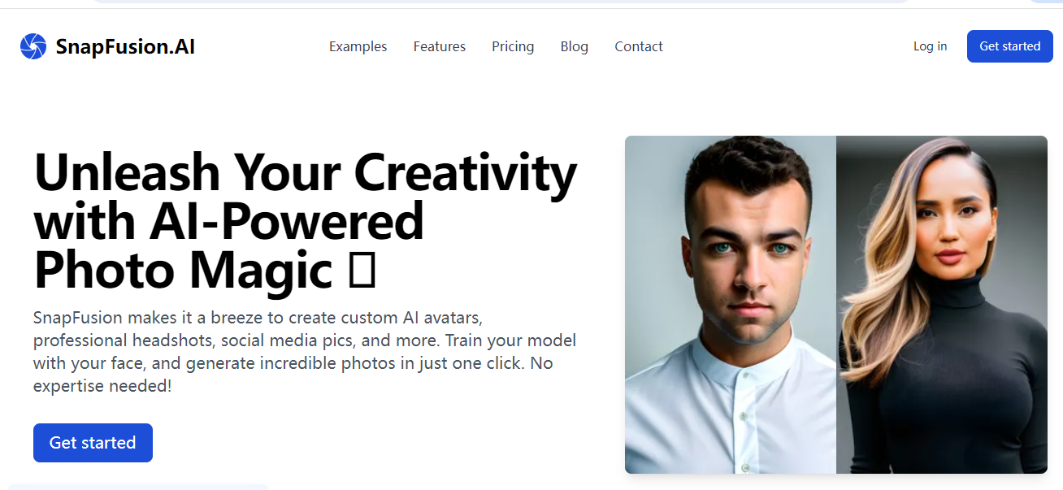The image size is (1063, 490).
Task: Click the "with AI-Powered" heading line
Action: tap(228, 221)
